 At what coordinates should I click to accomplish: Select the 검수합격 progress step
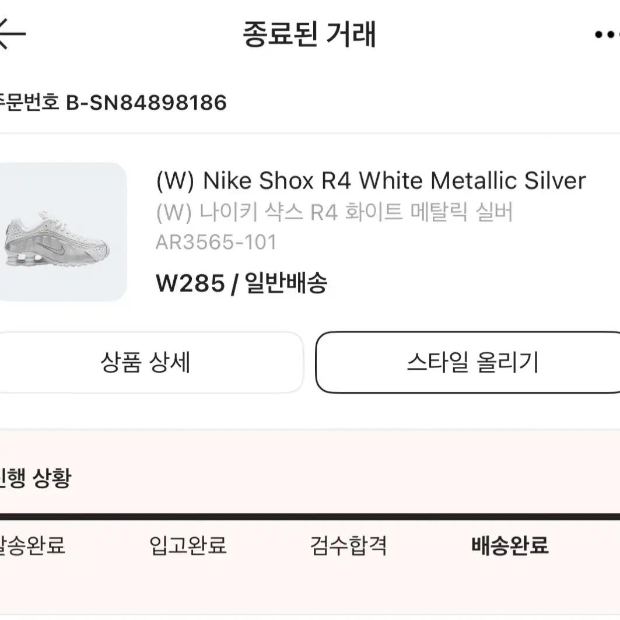pyautogui.click(x=348, y=546)
